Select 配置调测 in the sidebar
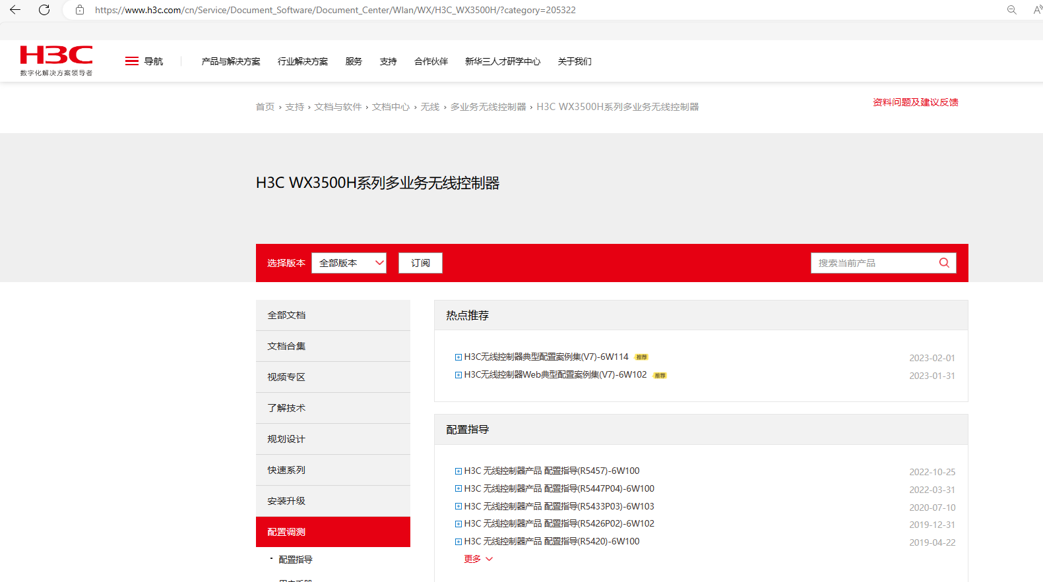 (x=333, y=532)
